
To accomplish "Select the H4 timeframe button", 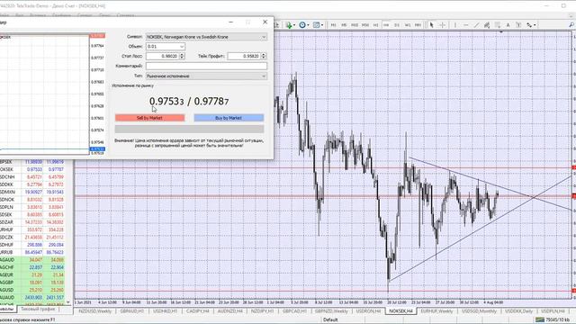I will (386, 25).
